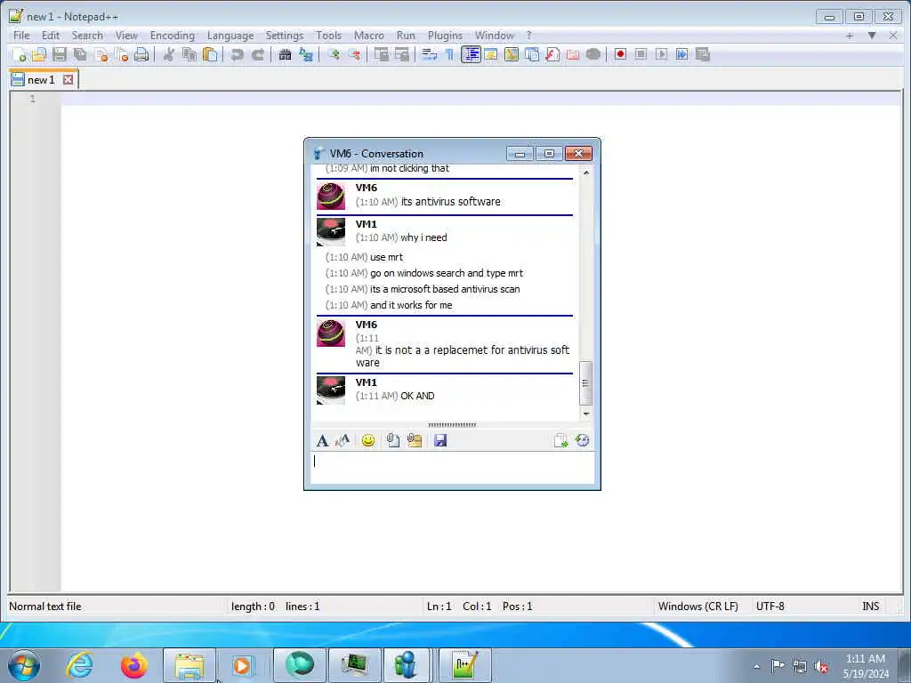Click the attach file paperclip document icon

tap(392, 441)
